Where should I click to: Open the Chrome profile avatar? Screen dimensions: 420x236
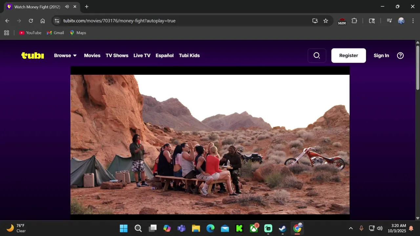point(401,21)
